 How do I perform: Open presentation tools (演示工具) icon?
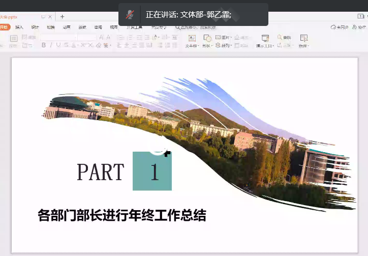265,38
